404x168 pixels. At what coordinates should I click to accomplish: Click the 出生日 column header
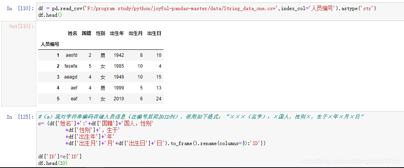click(155, 33)
